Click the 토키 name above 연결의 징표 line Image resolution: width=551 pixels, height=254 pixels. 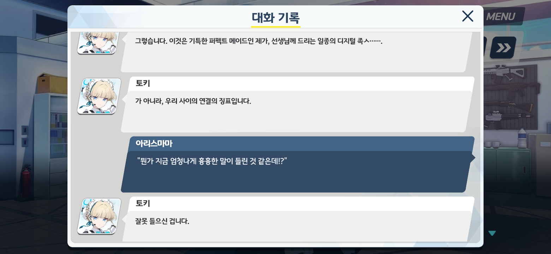(143, 84)
